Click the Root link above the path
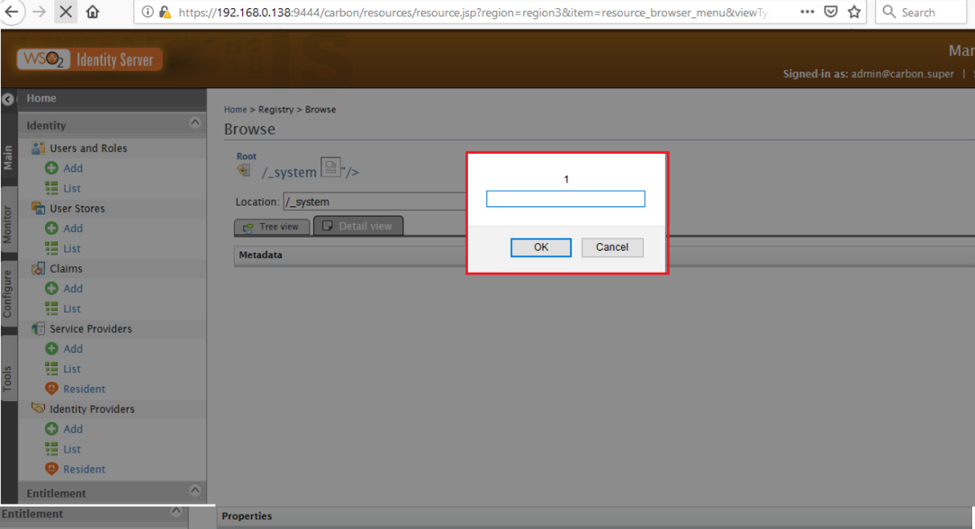Image resolution: width=975 pixels, height=529 pixels. [247, 156]
